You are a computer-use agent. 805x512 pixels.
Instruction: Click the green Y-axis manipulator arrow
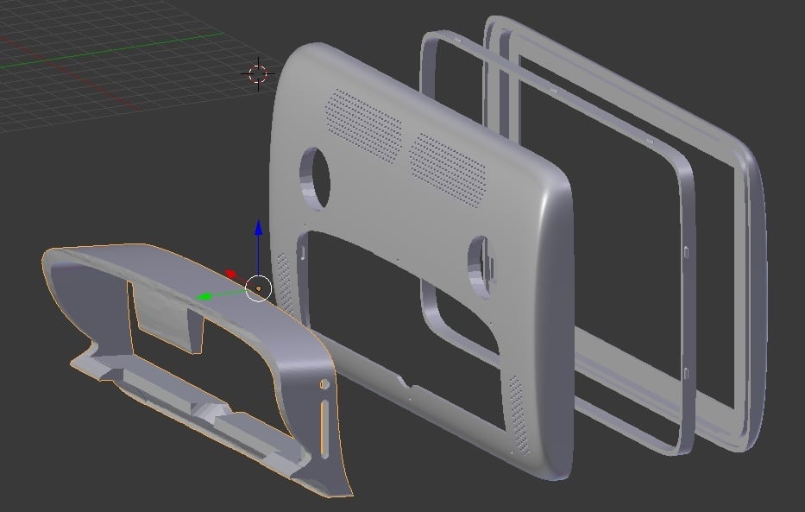[x=204, y=298]
